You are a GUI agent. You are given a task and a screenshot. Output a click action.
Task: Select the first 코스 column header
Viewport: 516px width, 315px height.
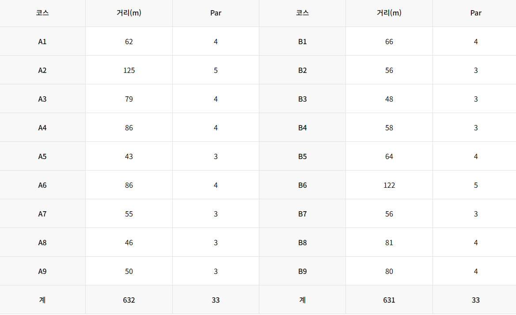pos(42,13)
